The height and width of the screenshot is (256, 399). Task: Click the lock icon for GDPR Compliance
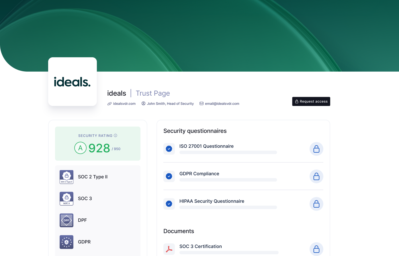point(316,176)
